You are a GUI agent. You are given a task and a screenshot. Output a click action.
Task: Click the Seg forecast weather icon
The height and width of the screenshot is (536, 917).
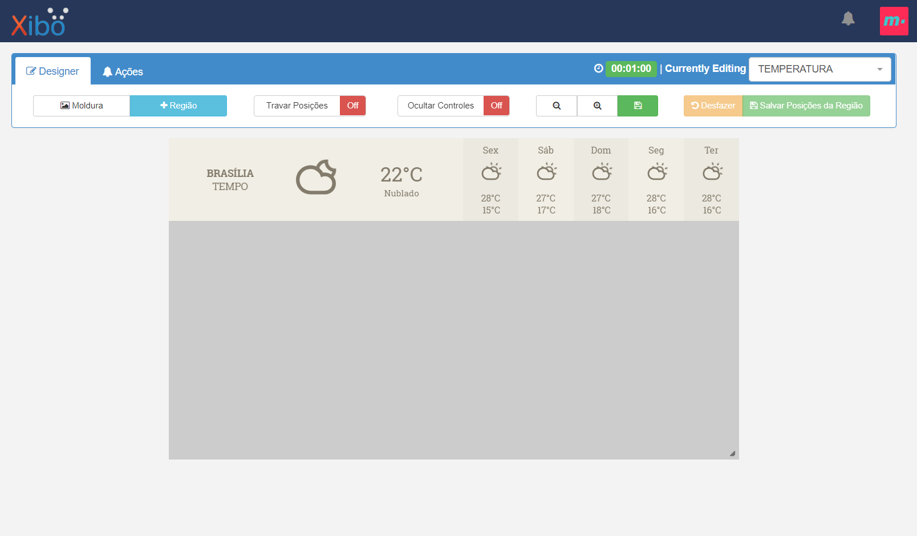pyautogui.click(x=657, y=171)
